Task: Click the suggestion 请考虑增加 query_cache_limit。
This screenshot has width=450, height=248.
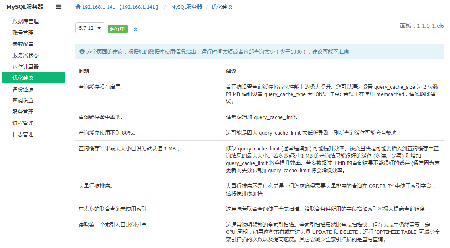Action: [263, 117]
